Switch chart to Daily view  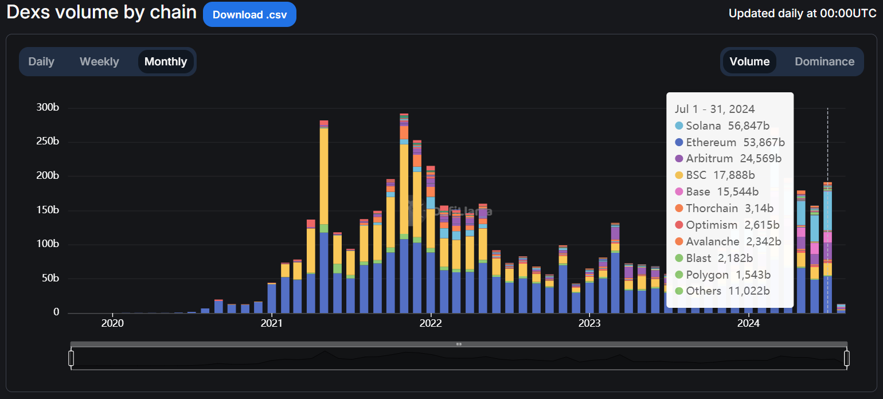41,61
